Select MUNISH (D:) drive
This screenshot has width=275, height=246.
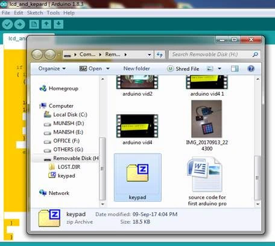tap(64, 123)
